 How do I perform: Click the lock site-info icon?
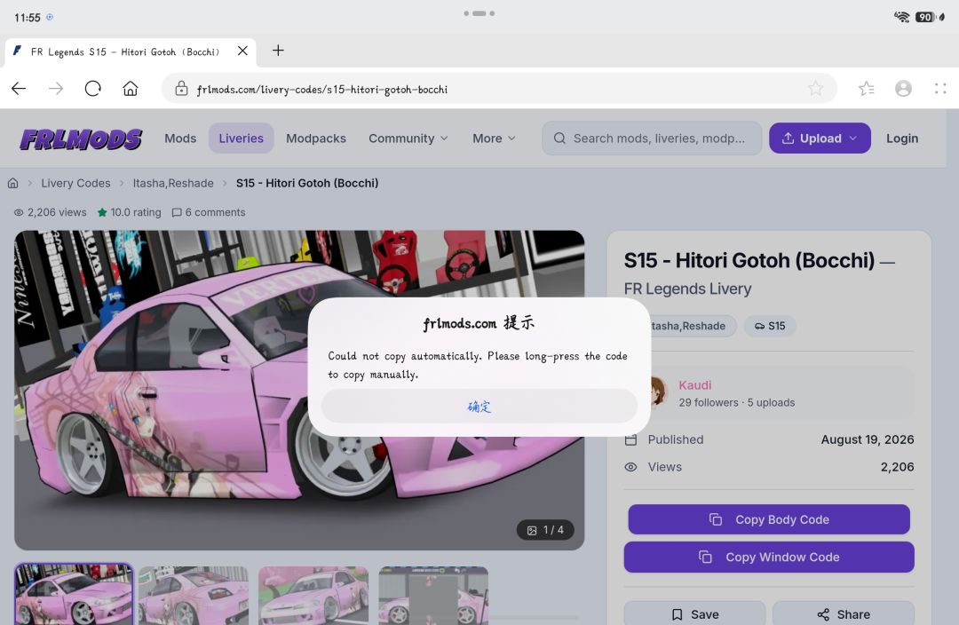tap(181, 89)
